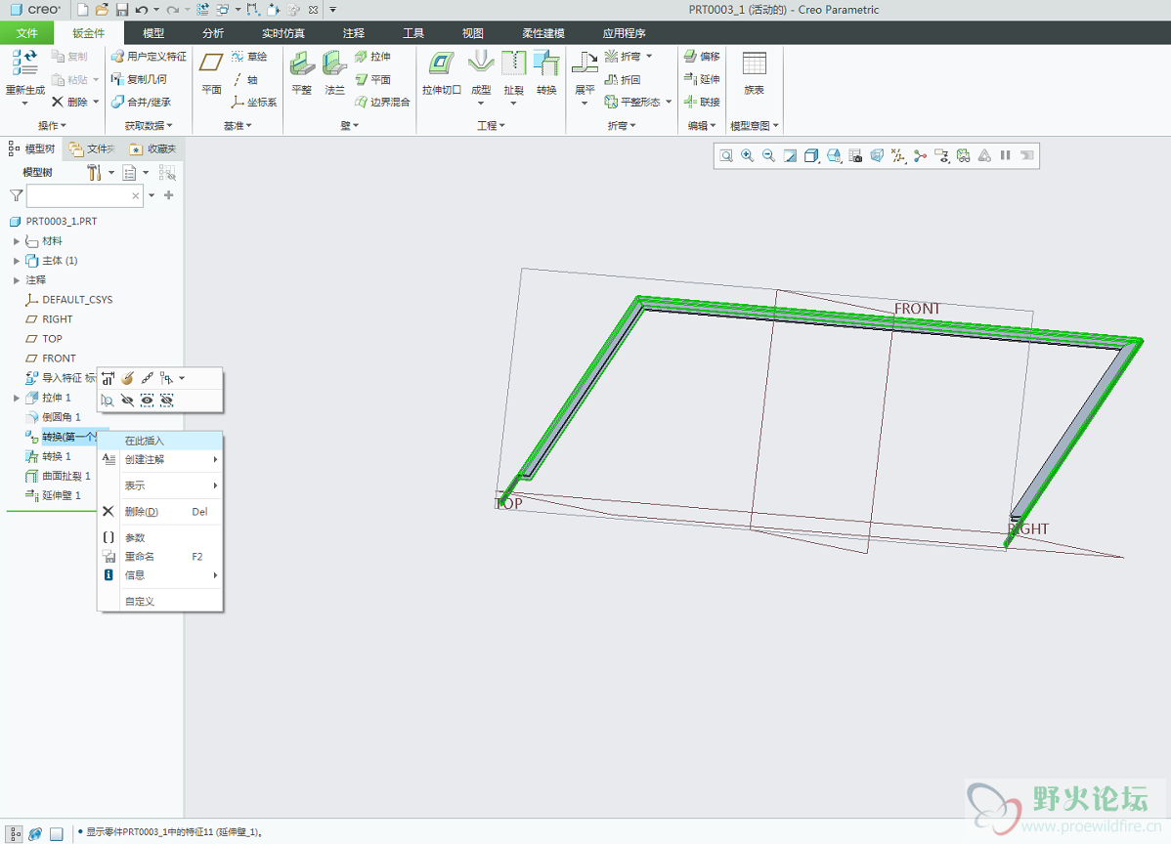Click the Form (成型) tool icon
Viewport: 1171px width, 844px height.
tap(481, 63)
